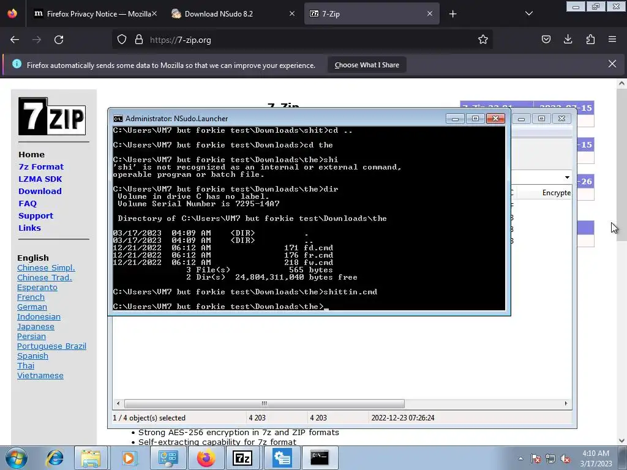Open the tracking protection shield icon
Screen dimensions: 627x470
(122, 40)
